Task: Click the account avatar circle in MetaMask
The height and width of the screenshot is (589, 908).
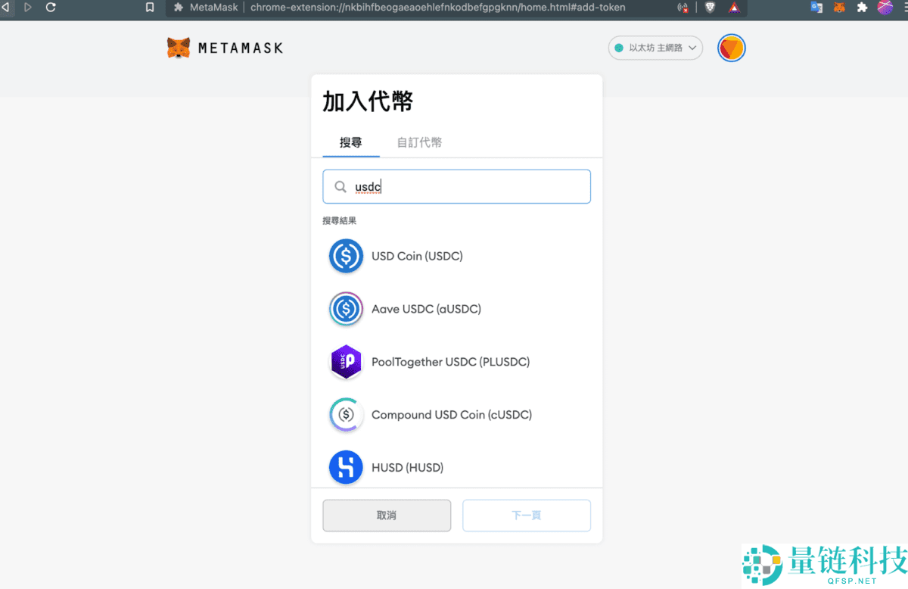Action: (731, 47)
